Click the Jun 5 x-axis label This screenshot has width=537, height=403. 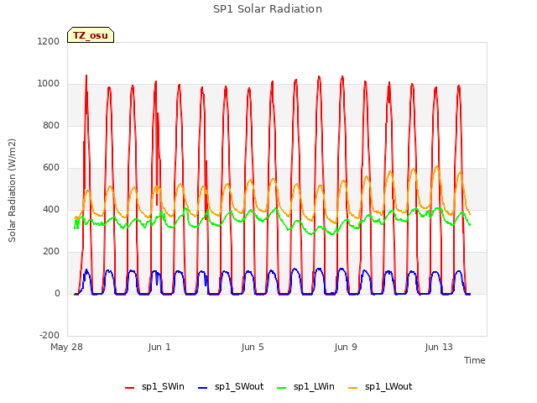(253, 347)
